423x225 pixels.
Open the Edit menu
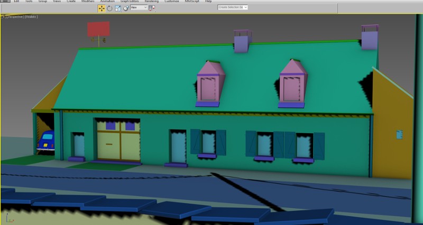point(16,2)
